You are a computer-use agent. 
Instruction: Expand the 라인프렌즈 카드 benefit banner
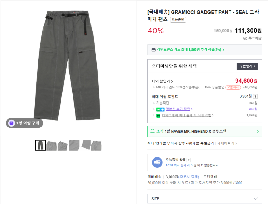tap(205, 50)
